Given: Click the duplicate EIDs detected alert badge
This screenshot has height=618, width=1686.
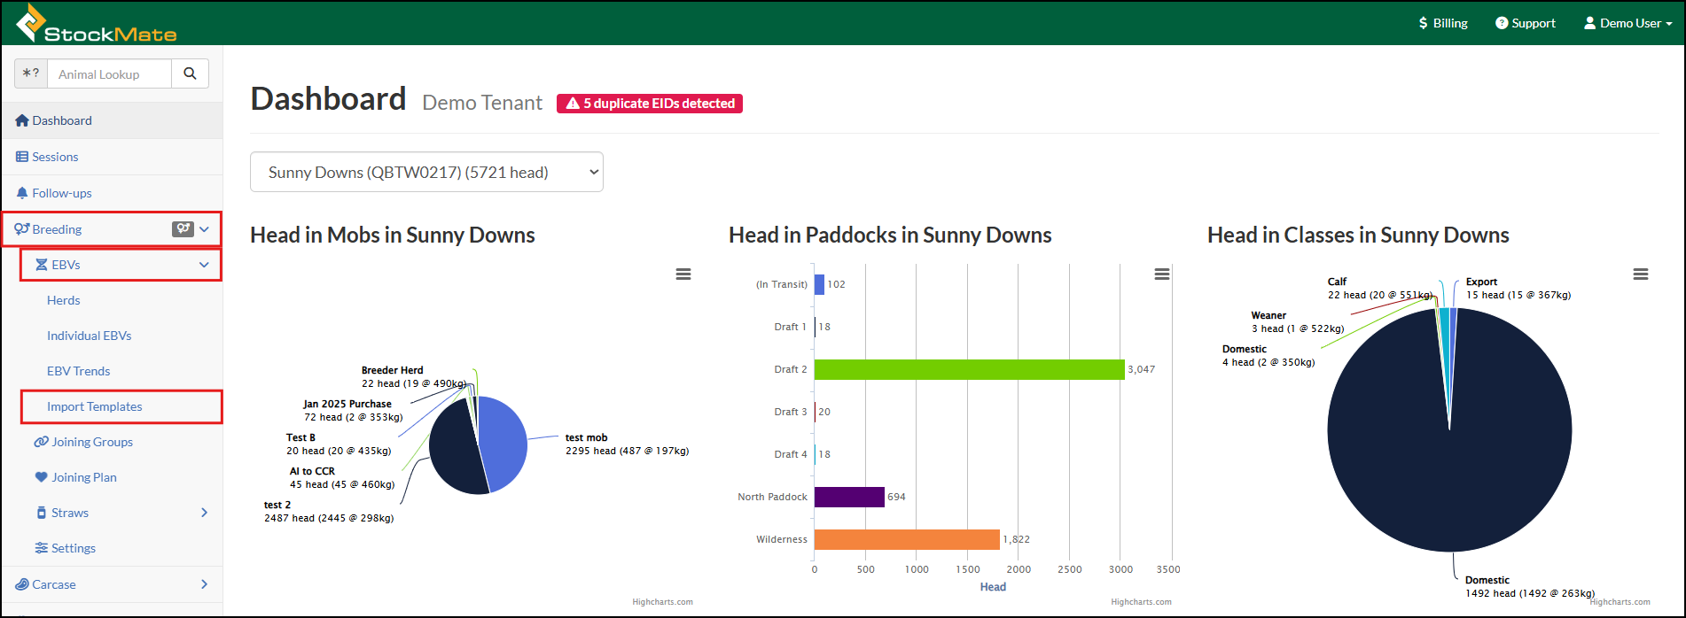Looking at the screenshot, I should 650,104.
